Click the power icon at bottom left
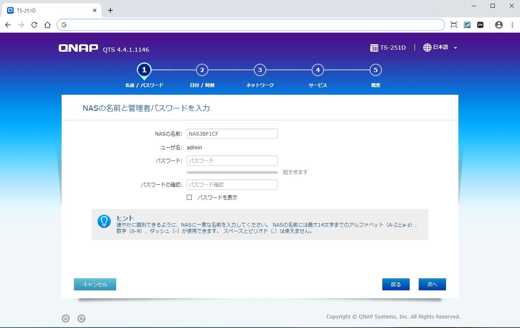 66,318
